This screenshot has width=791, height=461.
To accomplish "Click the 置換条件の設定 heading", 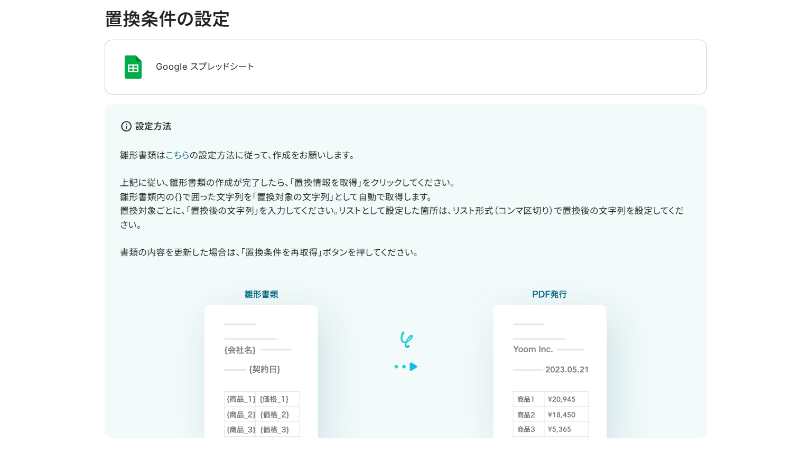I will tap(167, 19).
